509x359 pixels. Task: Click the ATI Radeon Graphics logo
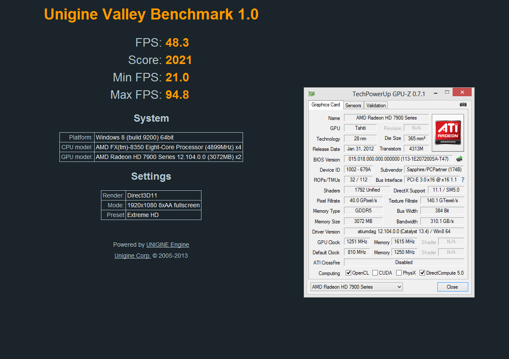[448, 133]
